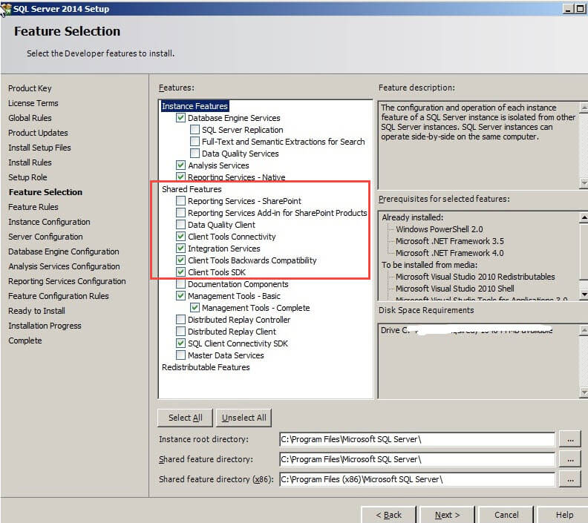Check Full-Text and Semantic Extractions for Search
588x523 pixels.
click(x=195, y=142)
